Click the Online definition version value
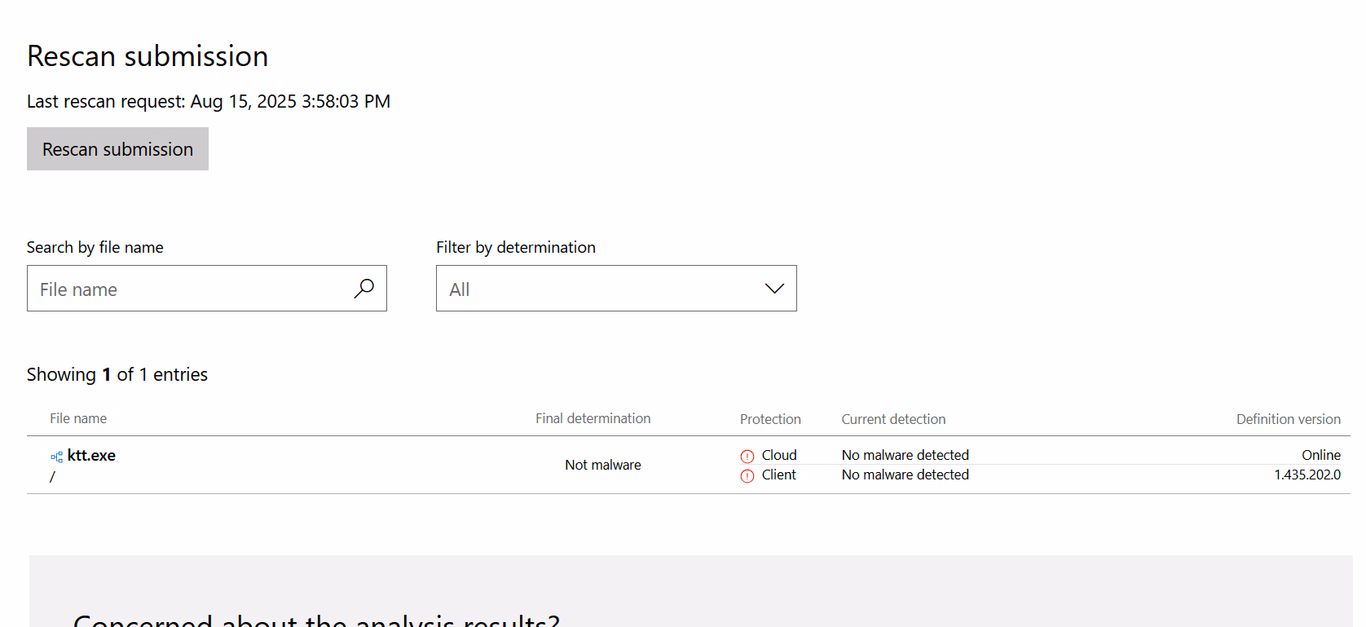1366x627 pixels. pyautogui.click(x=1320, y=455)
